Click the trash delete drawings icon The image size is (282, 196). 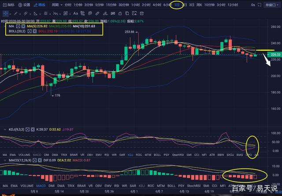tap(142, 13)
